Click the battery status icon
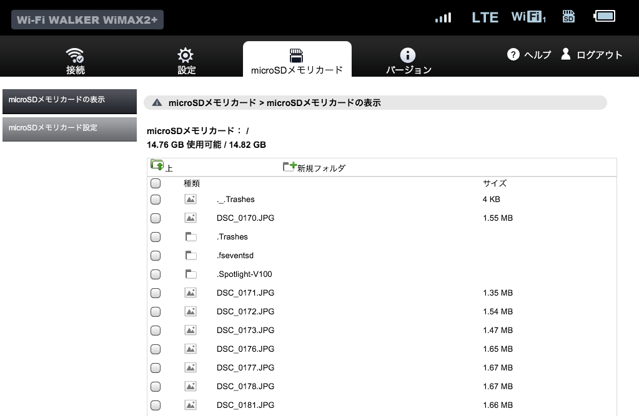Viewport: 639px width, 416px height. pos(604,17)
